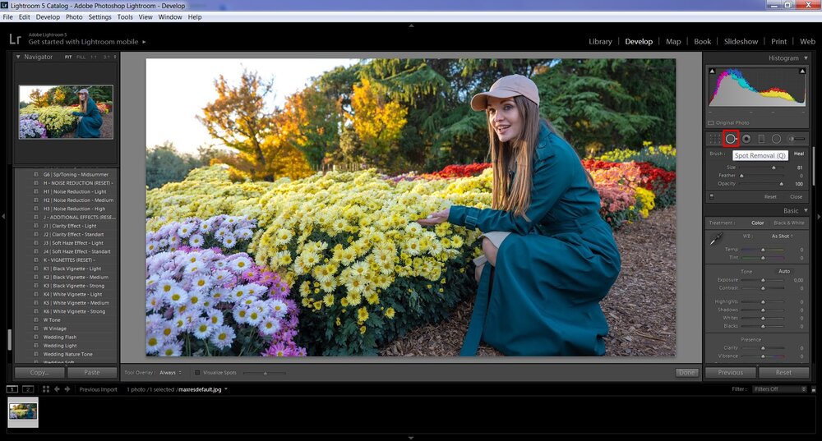Open the WB As Shot dropdown
822x441 pixels.
point(782,236)
